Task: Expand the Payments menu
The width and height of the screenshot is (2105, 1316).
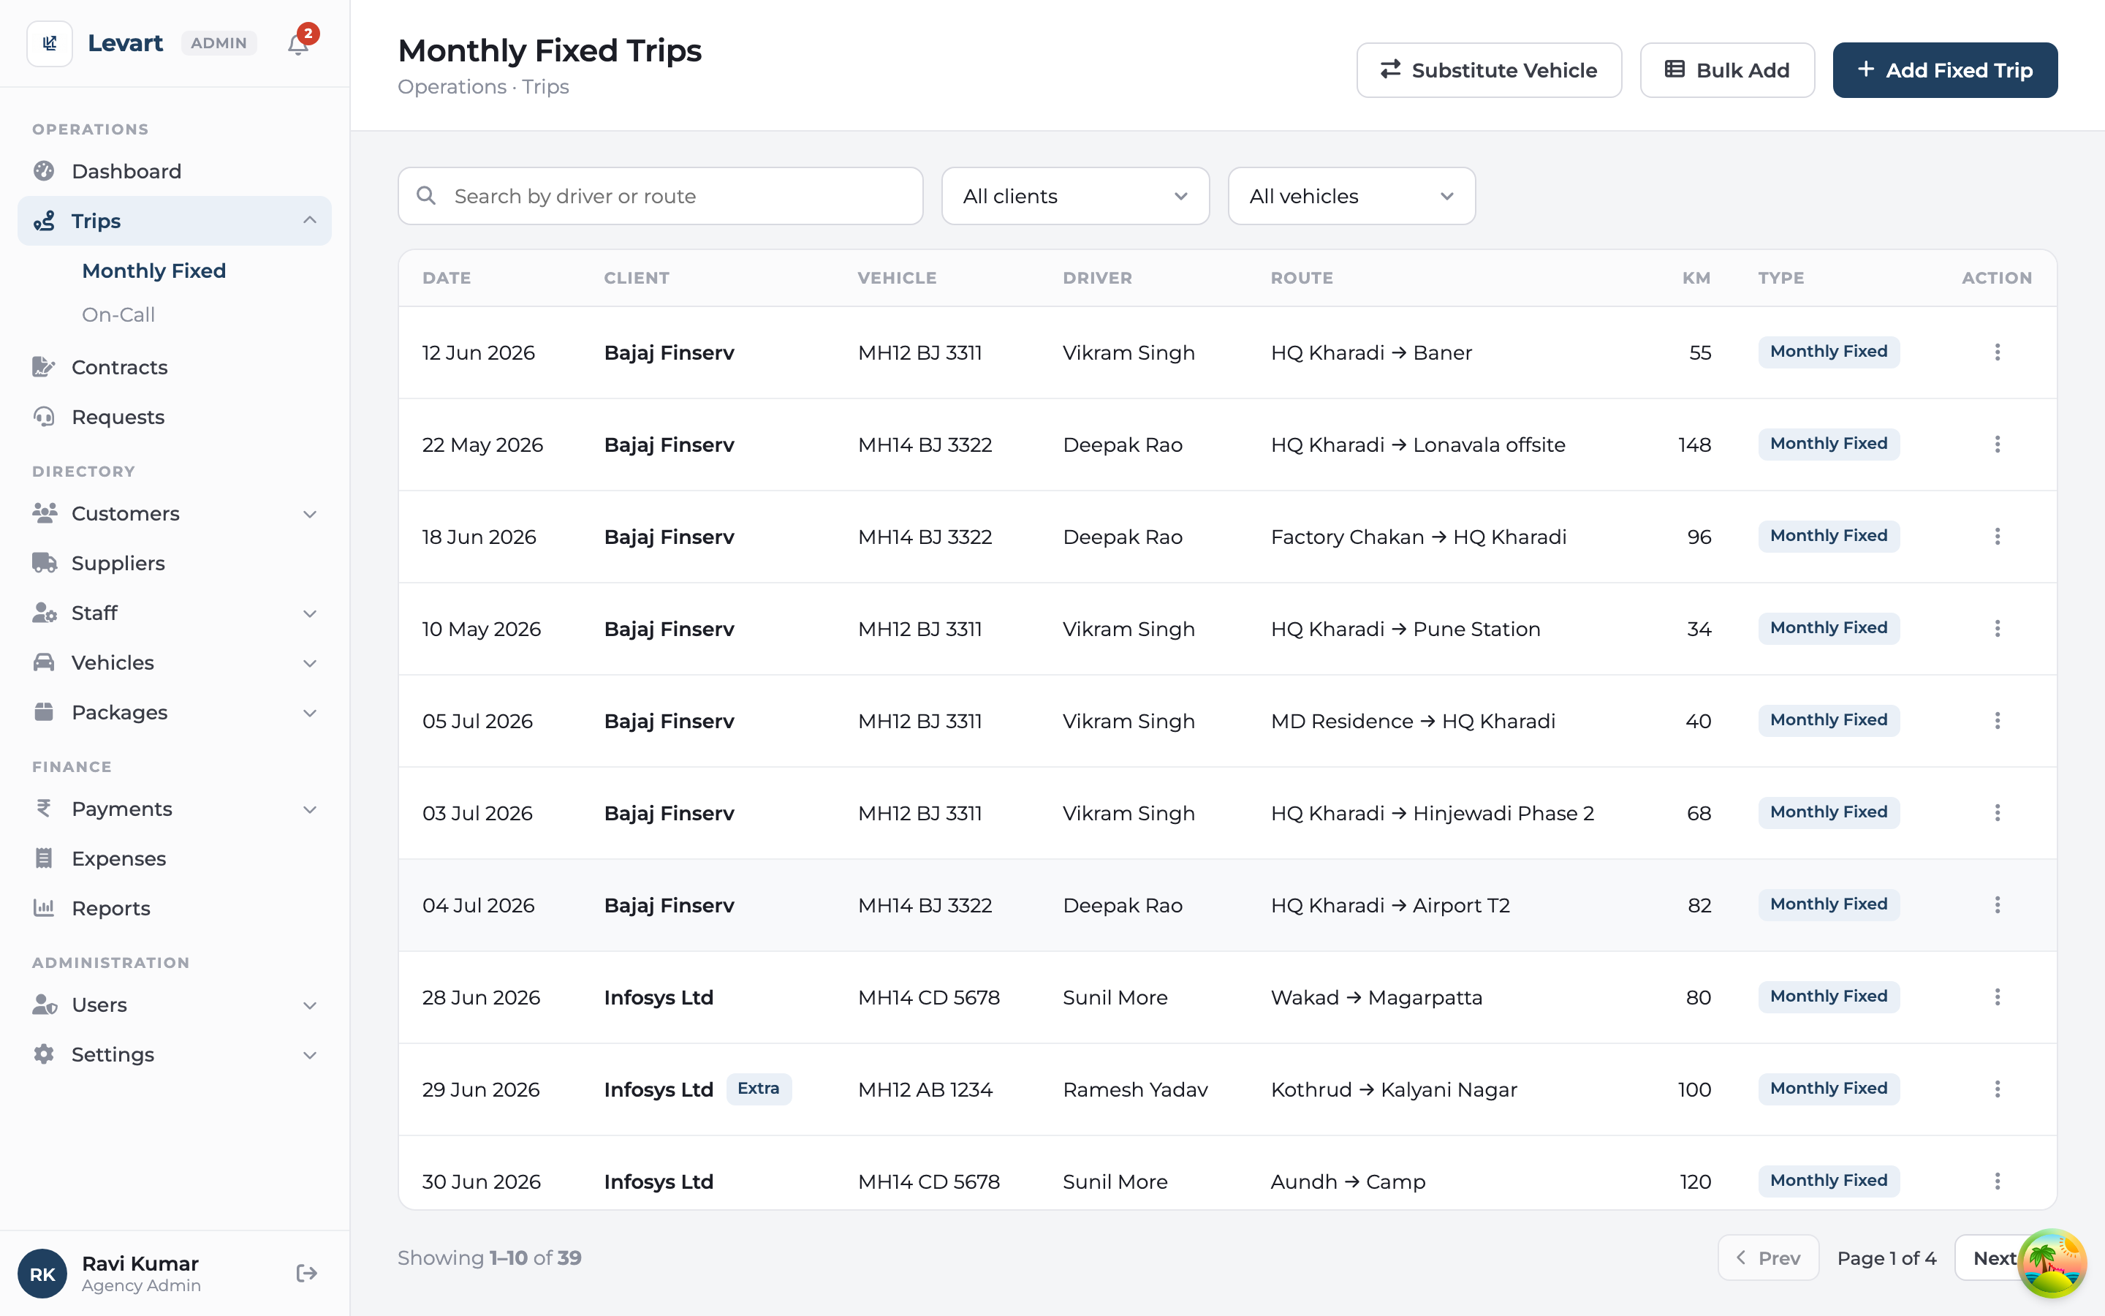Action: click(x=174, y=809)
